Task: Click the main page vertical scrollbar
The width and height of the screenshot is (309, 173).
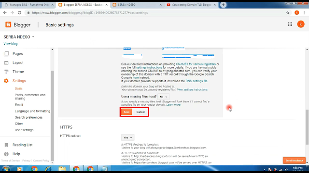Action: [307, 127]
